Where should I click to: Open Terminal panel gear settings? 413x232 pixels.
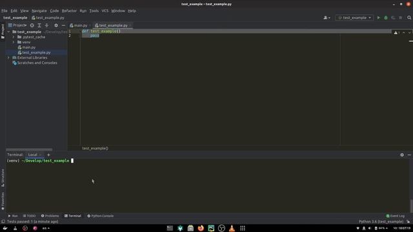coord(402,155)
